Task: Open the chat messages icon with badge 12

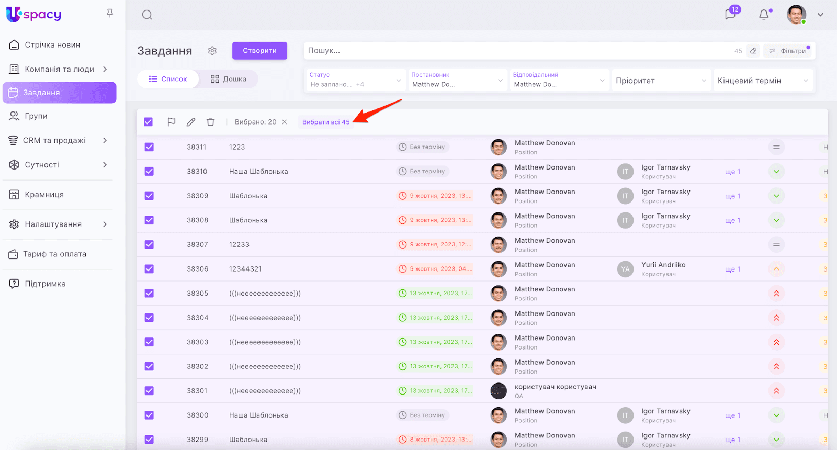Action: coord(730,15)
